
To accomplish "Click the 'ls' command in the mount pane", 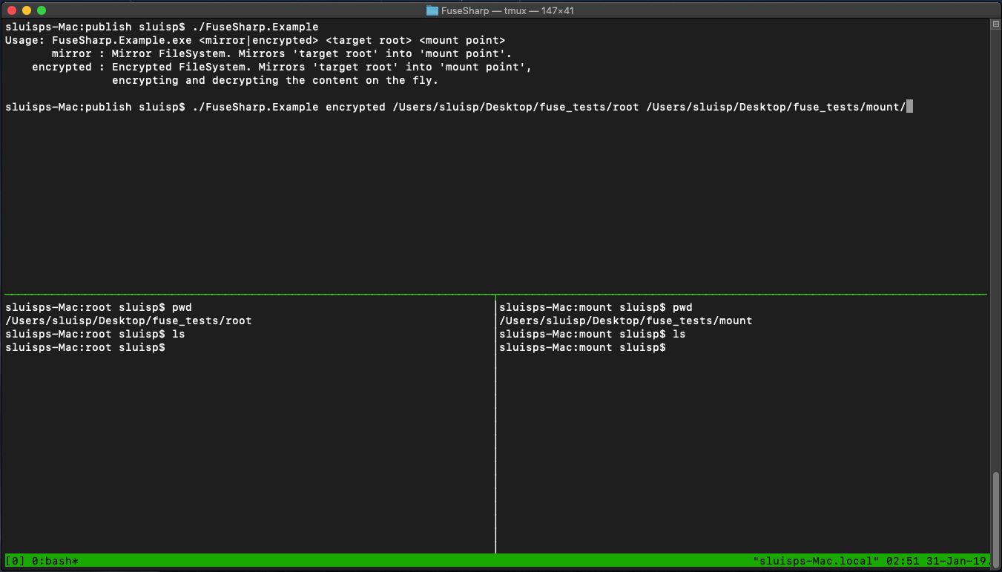I will click(679, 334).
